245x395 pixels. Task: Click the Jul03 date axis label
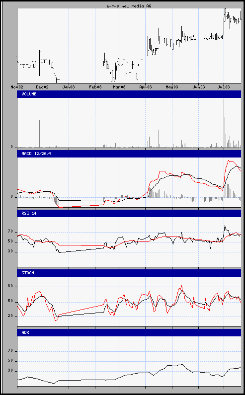pyautogui.click(x=224, y=87)
